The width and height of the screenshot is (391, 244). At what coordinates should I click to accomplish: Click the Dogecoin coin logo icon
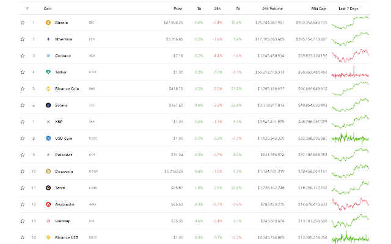[x=48, y=171]
